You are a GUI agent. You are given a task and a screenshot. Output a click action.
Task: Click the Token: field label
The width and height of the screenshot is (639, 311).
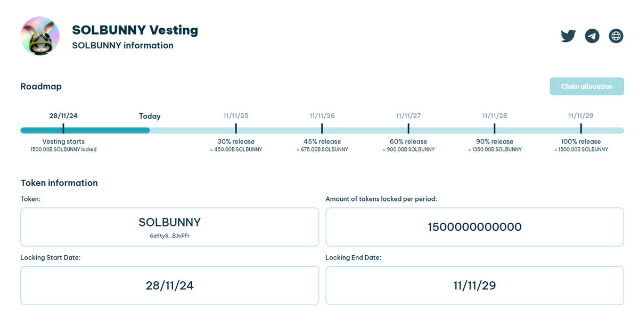point(30,199)
